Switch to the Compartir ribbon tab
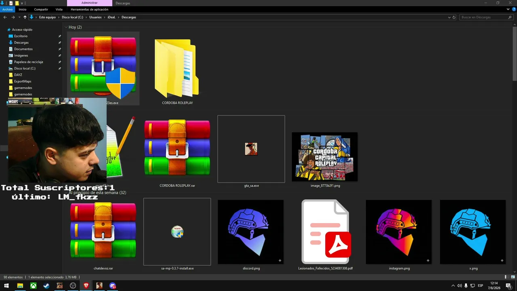Image resolution: width=517 pixels, height=291 pixels. (41, 9)
